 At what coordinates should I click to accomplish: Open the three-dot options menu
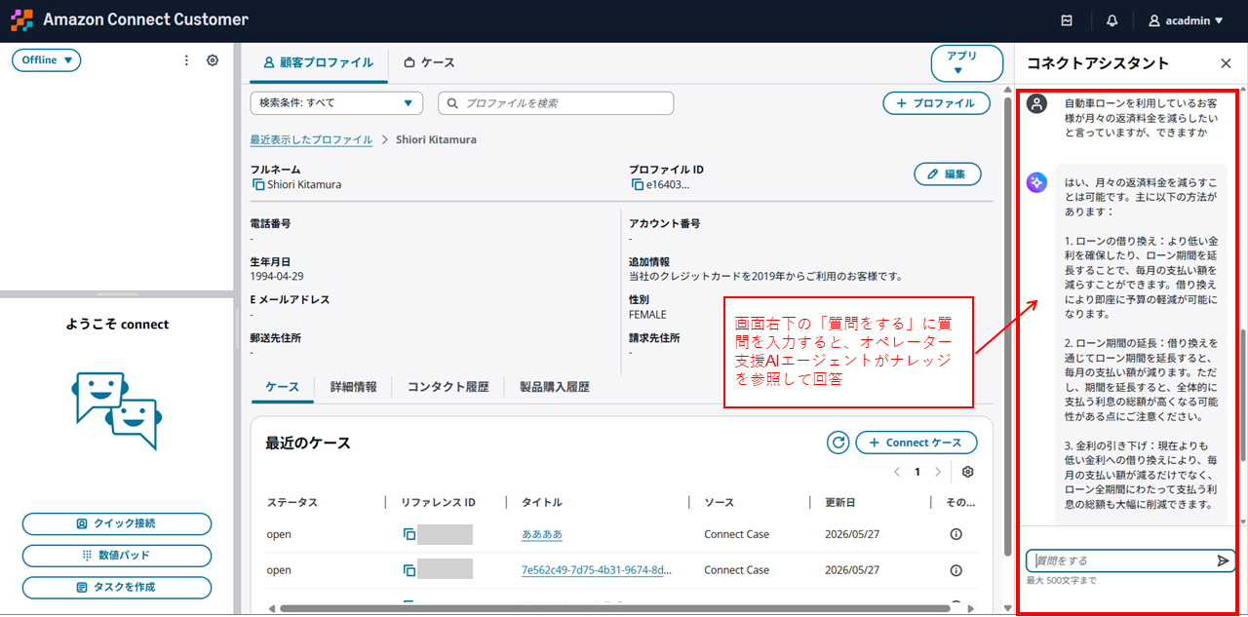pos(187,60)
